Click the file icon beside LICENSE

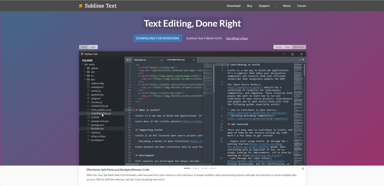pyautogui.click(x=88, y=117)
